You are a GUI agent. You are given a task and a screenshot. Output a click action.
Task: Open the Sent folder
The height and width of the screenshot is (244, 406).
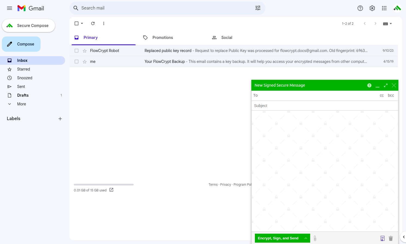pos(33,87)
